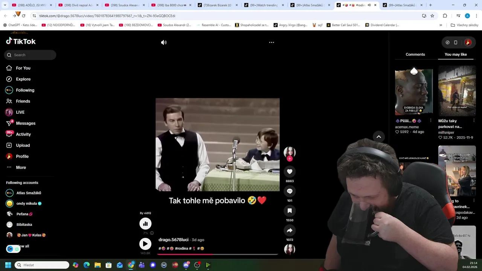This screenshot has height=271, width=482.
Task: Open the Better Call Saul S01 bookmark
Action: [x=343, y=25]
